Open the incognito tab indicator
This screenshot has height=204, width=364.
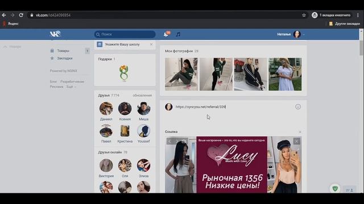(332, 15)
